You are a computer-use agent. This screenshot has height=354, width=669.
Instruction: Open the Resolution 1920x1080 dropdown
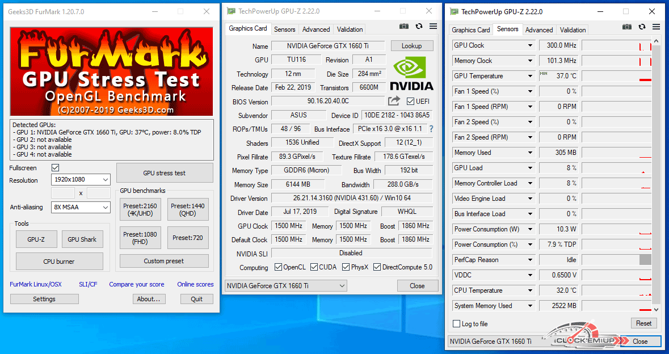tap(81, 180)
